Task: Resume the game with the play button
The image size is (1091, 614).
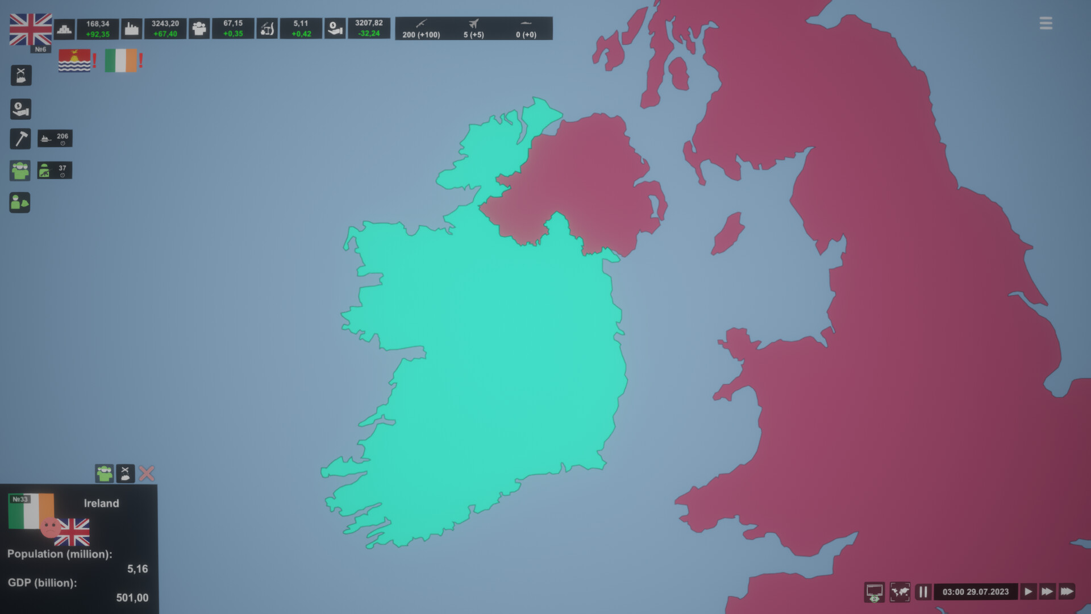Action: pos(1029,591)
